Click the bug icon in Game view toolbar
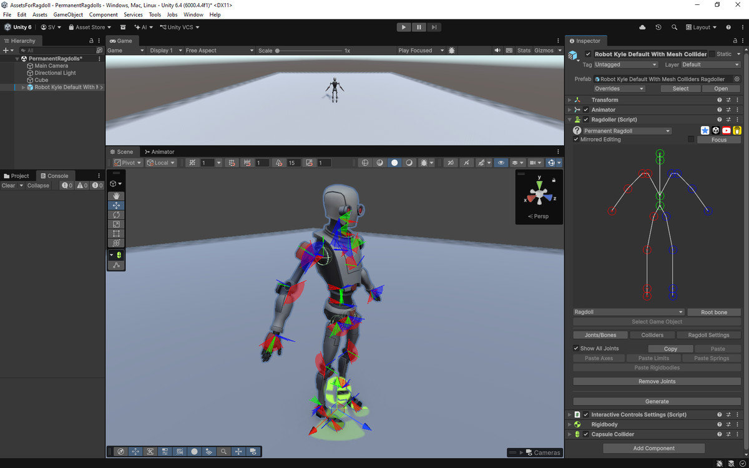Image resolution: width=749 pixels, height=468 pixels. point(451,51)
